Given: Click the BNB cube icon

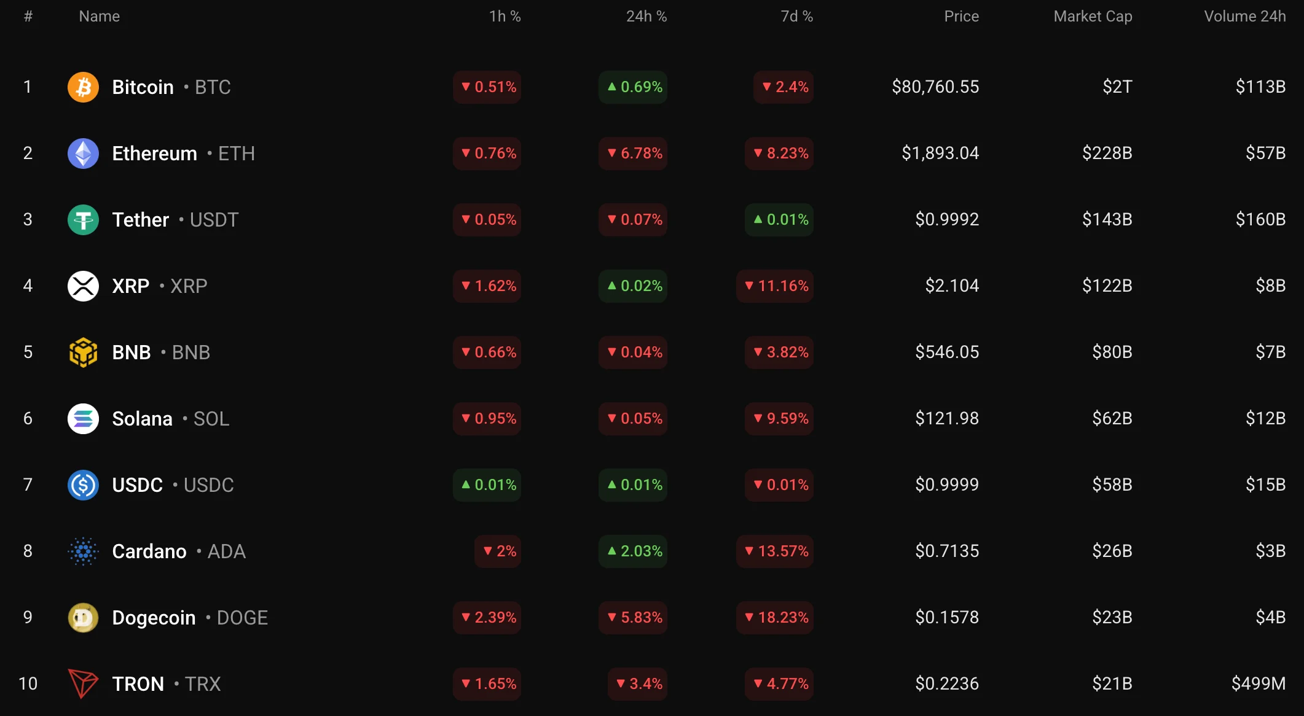Looking at the screenshot, I should tap(83, 352).
